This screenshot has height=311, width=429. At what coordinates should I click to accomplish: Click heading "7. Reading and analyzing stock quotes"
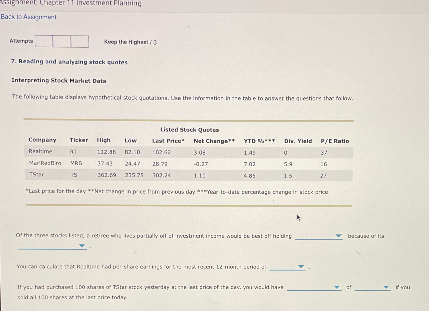[70, 62]
